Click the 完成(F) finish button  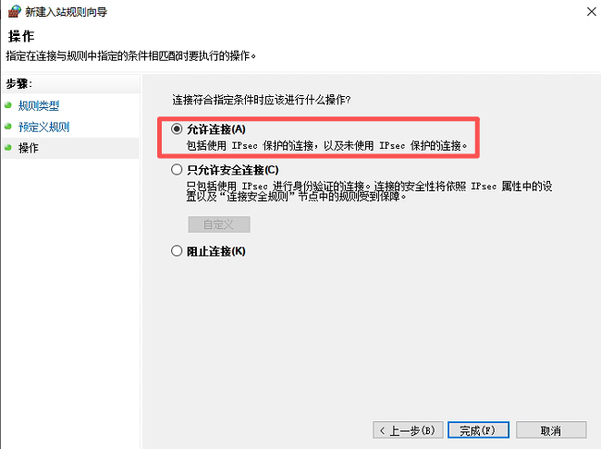[x=478, y=431]
